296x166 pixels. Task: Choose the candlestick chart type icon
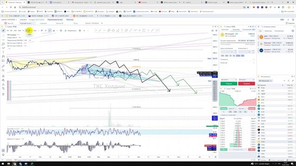pyautogui.click(x=42, y=30)
